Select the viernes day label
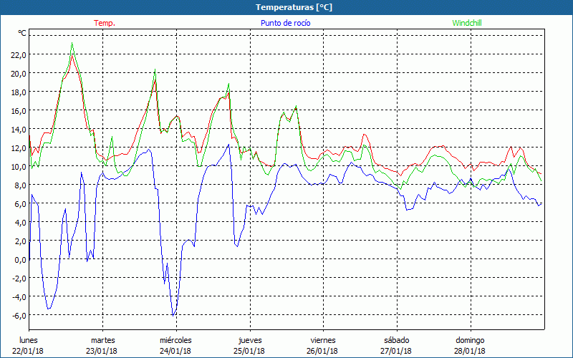Image resolution: width=573 pixels, height=358 pixels. [323, 340]
